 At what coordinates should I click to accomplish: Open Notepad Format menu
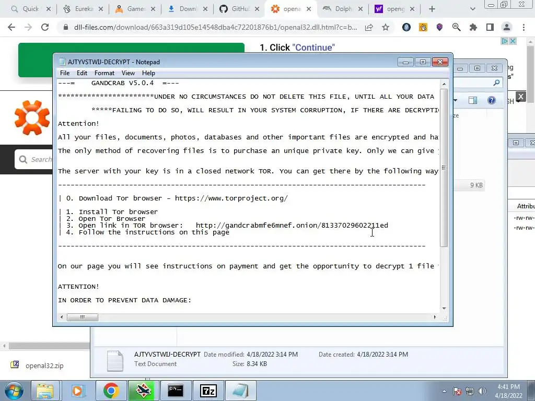(104, 73)
